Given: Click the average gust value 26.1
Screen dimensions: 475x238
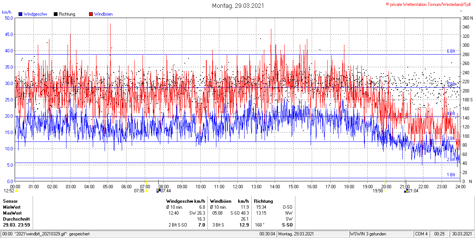Looking at the screenshot, I should [x=245, y=219].
